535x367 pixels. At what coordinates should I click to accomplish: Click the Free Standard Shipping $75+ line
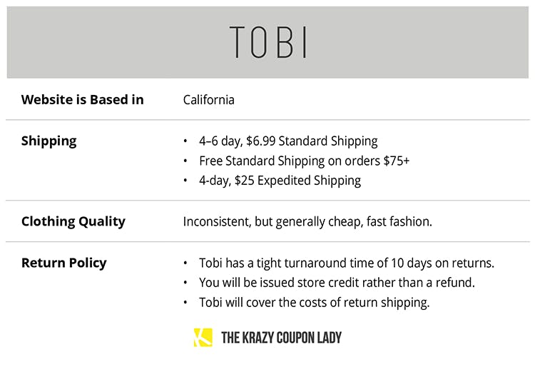pyautogui.click(x=304, y=161)
